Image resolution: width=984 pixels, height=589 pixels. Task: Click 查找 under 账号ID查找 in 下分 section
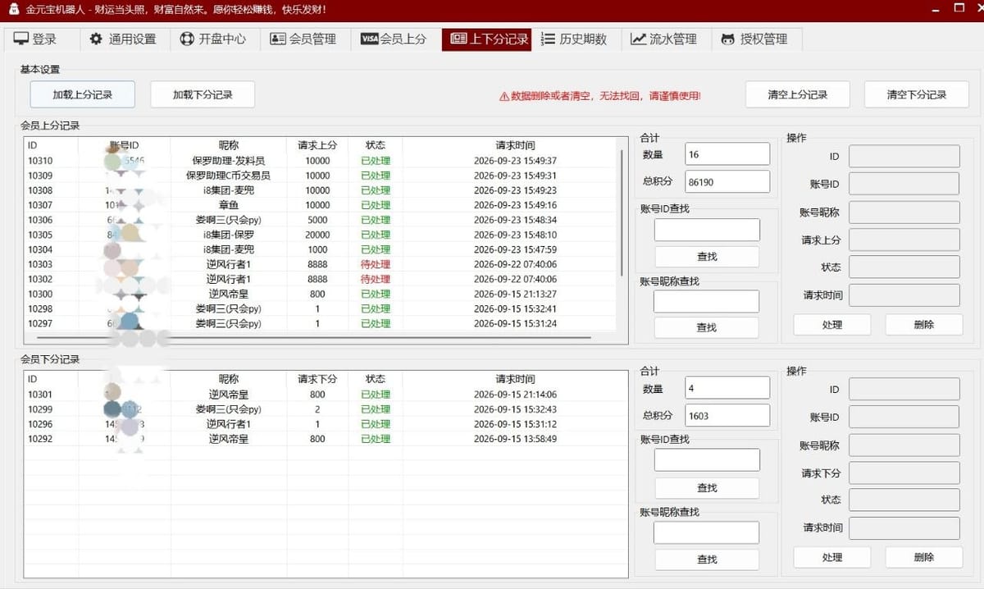tap(707, 488)
